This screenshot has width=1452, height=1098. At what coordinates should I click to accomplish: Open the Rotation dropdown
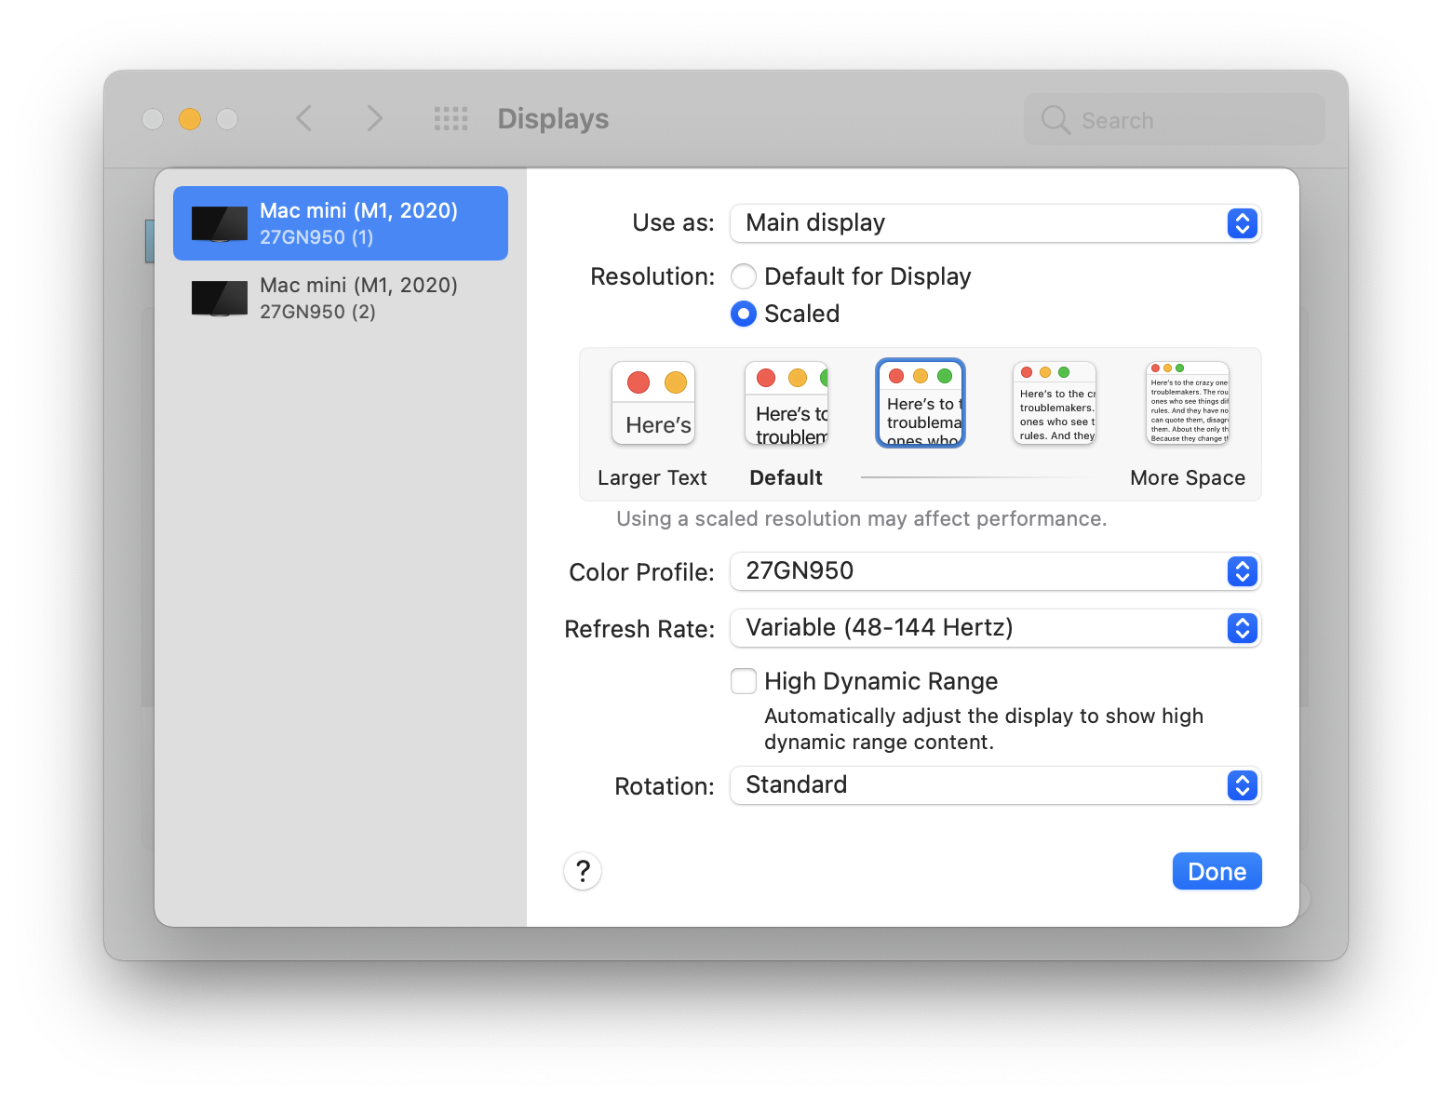click(x=995, y=785)
